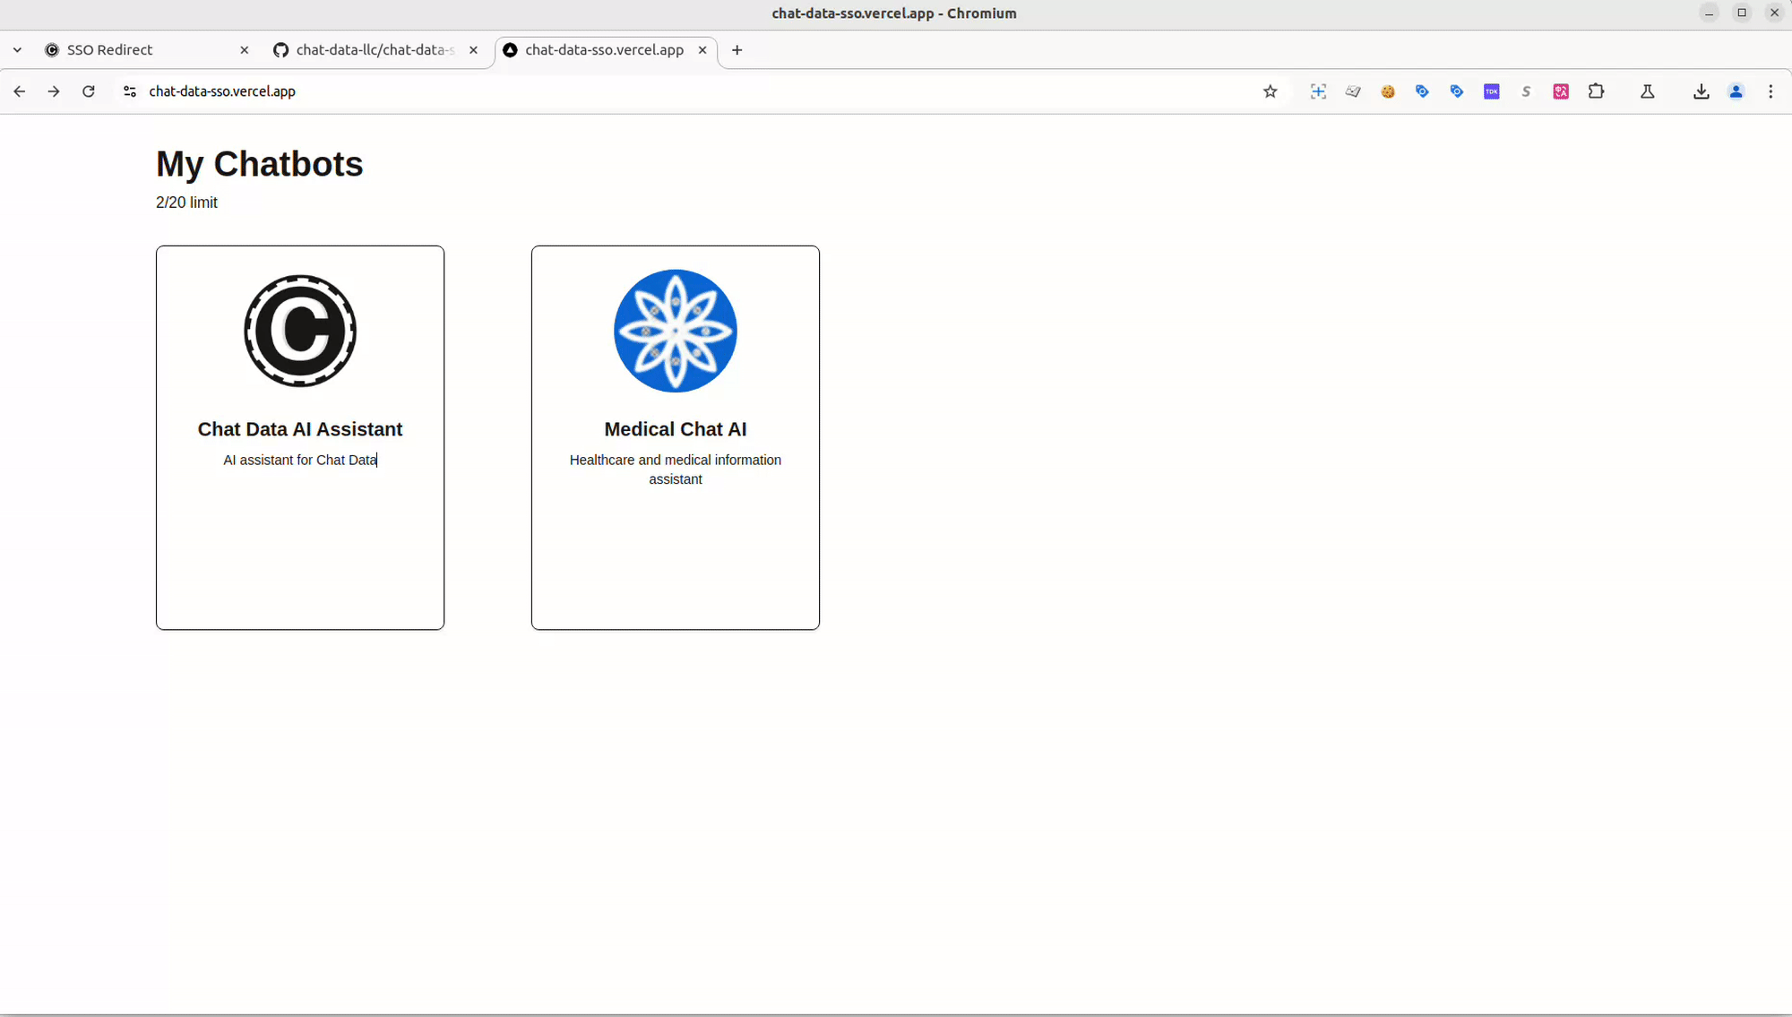Reload the current page

click(x=89, y=91)
